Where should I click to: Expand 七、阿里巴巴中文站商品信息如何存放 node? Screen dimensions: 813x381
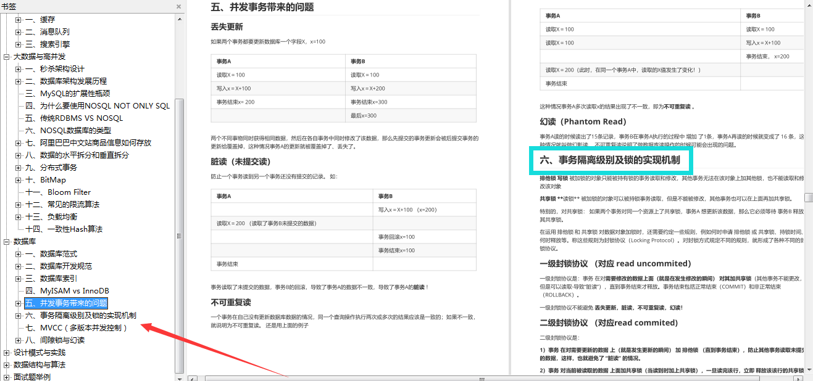(x=19, y=143)
